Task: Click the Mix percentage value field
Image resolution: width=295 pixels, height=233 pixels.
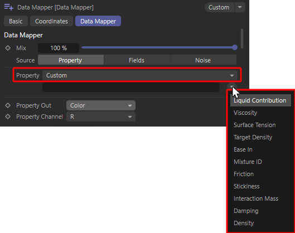Action: point(59,48)
